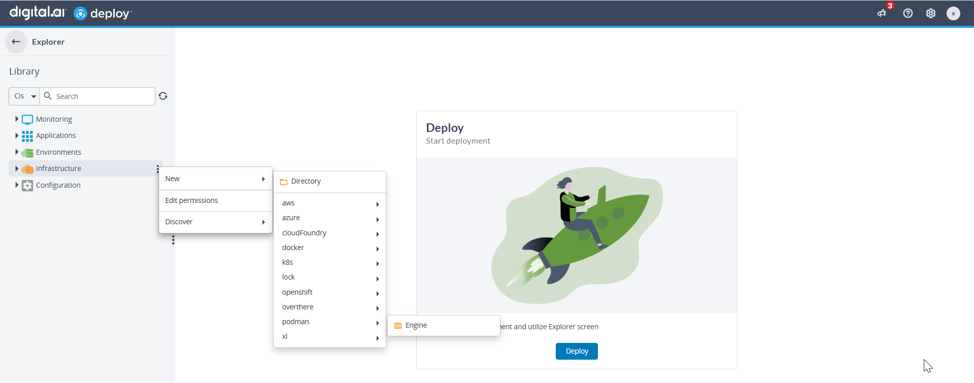This screenshot has width=974, height=383.
Task: Open the notifications megaphone icon
Action: pos(882,13)
